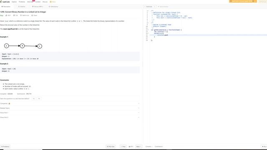Collapse code fold arrow at line 8

tap(149, 23)
